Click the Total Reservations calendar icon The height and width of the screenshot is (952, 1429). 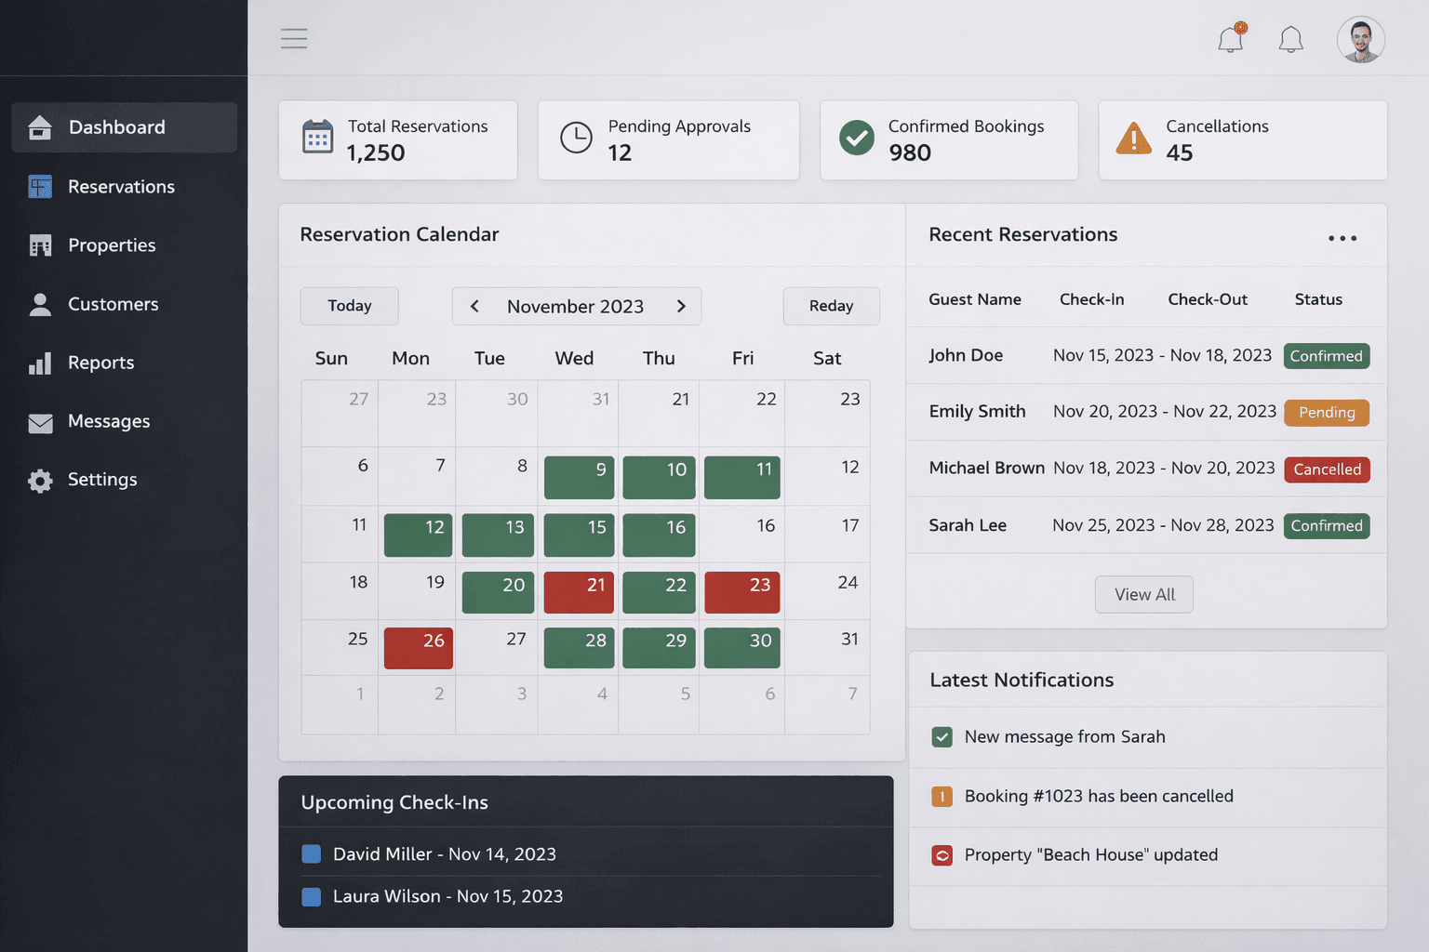point(317,138)
